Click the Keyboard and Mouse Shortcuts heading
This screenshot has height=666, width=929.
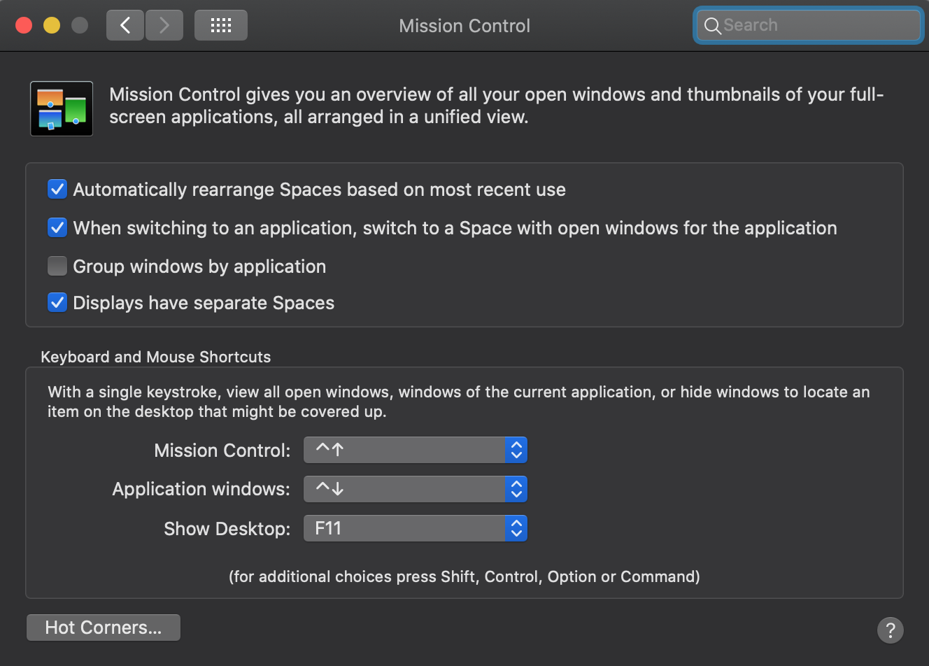[x=155, y=357]
